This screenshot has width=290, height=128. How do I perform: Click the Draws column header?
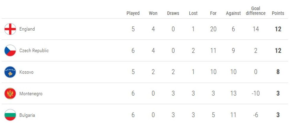click(x=173, y=13)
